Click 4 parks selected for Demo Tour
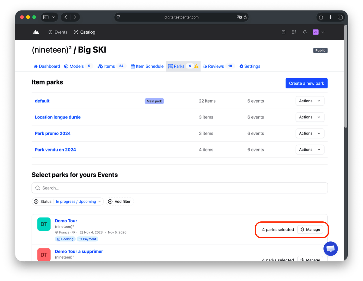363x281 pixels. click(278, 230)
